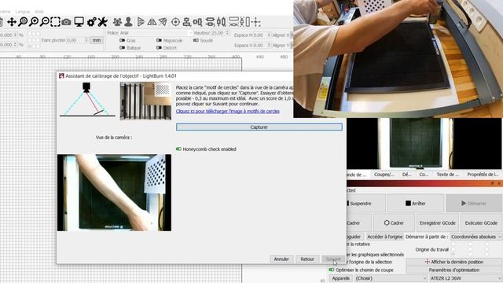Screen dimensions: 503x283
Task: Click the dashed-rectangle frame selection icon
Action: [55, 22]
